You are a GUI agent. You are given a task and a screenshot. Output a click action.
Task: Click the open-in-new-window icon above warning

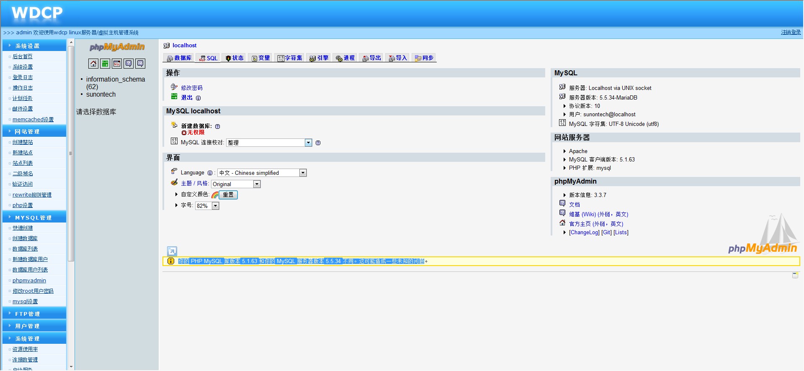pos(172,251)
